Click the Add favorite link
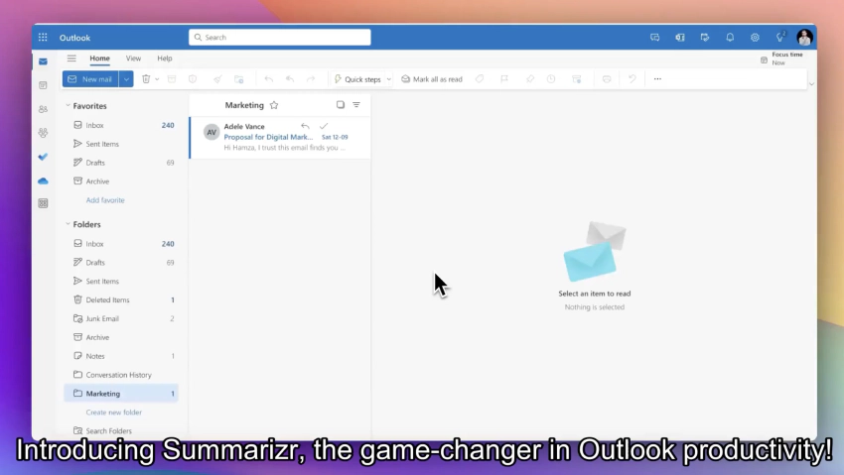Image resolution: width=844 pixels, height=475 pixels. (105, 200)
